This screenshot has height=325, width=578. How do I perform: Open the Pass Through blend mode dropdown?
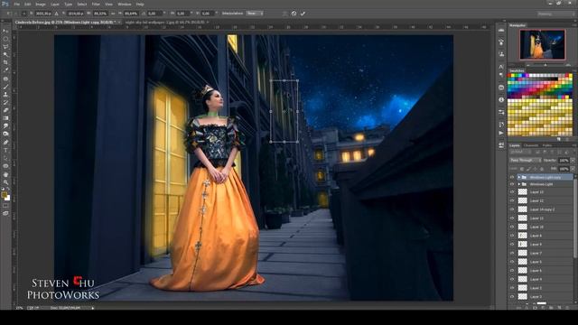[525, 161]
